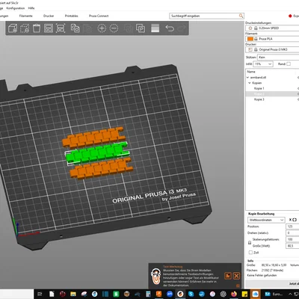Enable the Rand brim checkbox
Screen dimensions: 299x299
[289, 64]
